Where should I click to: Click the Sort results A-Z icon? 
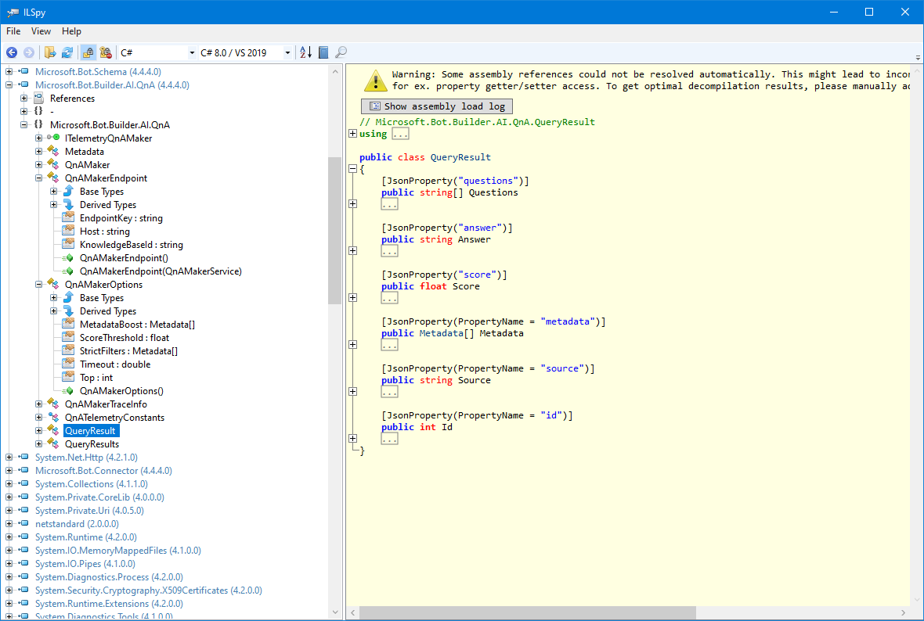click(x=305, y=52)
